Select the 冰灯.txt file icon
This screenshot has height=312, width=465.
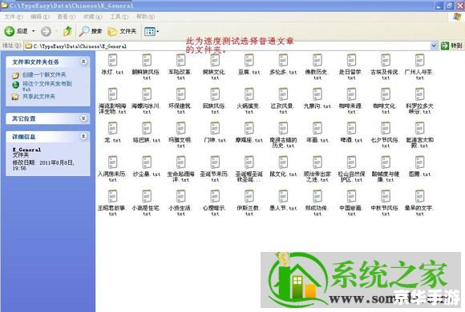[x=113, y=60]
